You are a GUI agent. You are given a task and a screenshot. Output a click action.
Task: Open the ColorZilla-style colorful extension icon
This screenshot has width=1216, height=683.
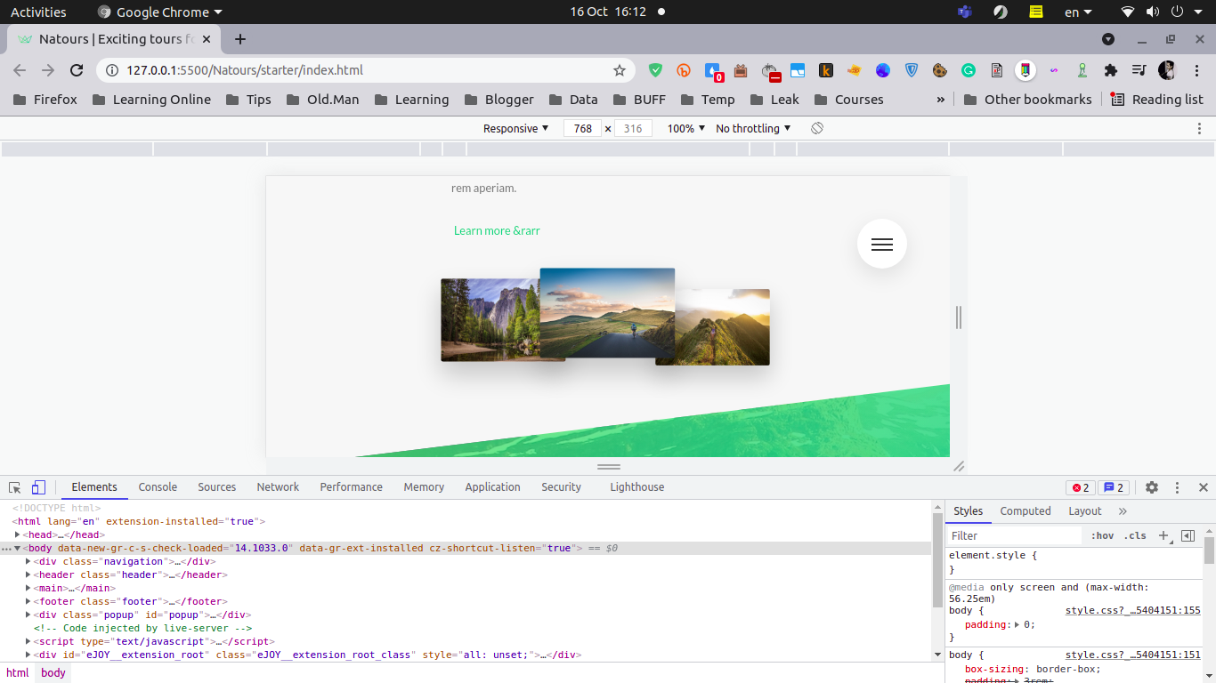point(1025,70)
